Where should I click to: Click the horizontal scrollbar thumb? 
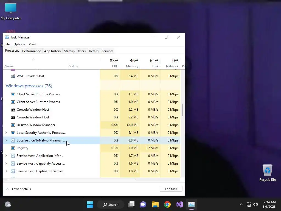point(72,180)
